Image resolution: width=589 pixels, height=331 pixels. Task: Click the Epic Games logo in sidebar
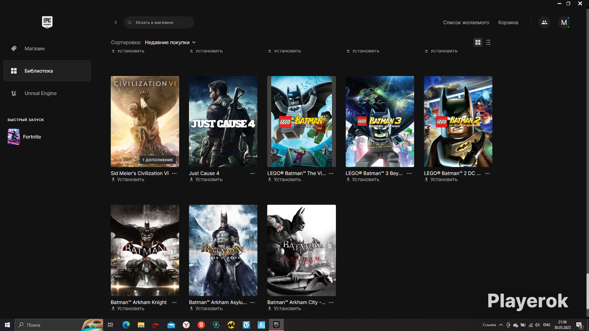click(x=47, y=22)
